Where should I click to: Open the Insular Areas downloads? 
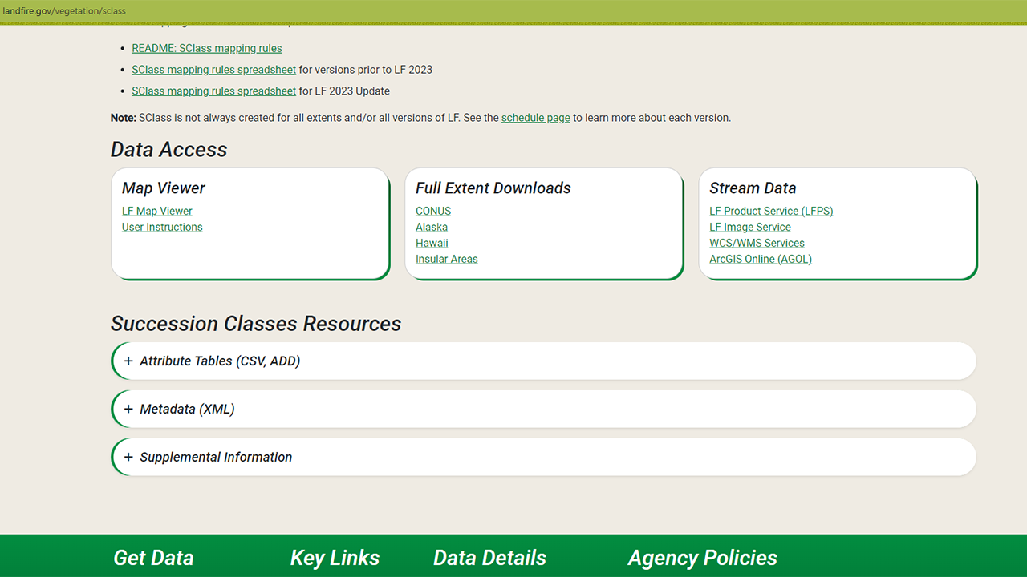pyautogui.click(x=446, y=259)
